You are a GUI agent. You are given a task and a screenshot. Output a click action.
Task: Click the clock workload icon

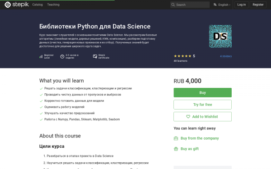pyautogui.click(x=62, y=56)
